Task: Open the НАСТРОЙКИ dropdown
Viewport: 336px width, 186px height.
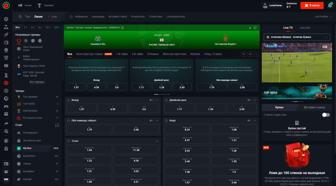Action: coord(323,16)
